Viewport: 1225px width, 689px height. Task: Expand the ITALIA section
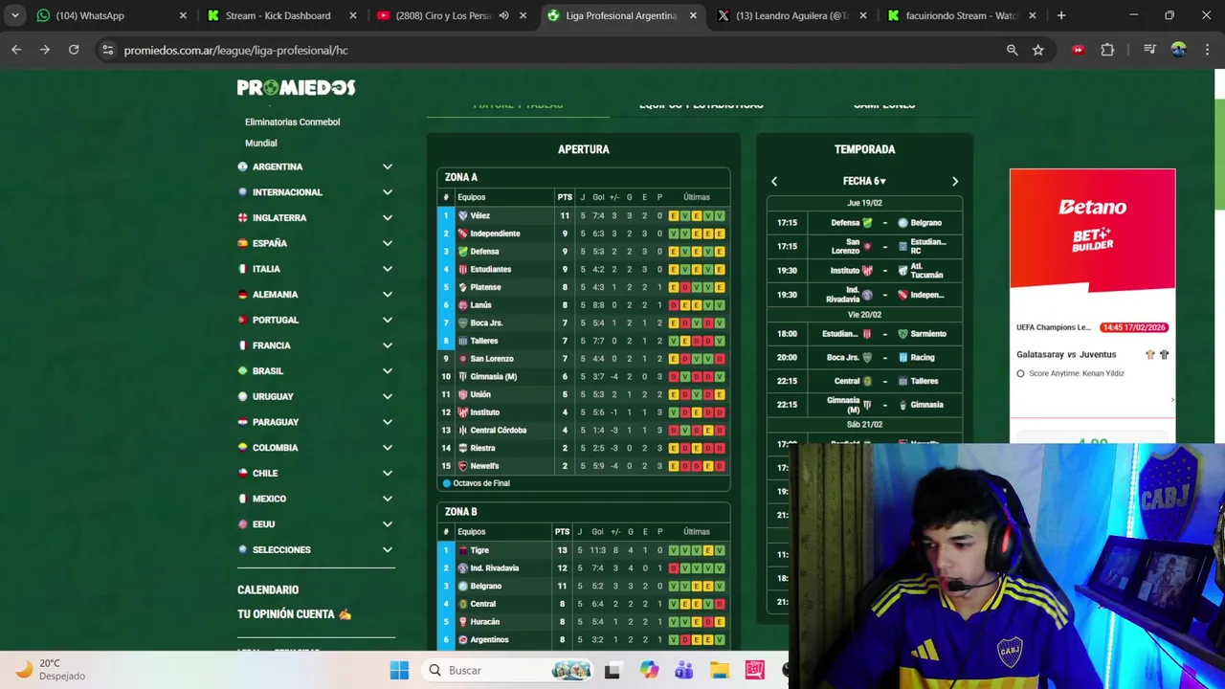point(316,269)
